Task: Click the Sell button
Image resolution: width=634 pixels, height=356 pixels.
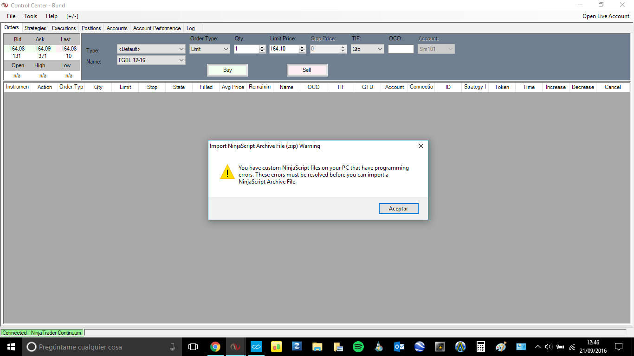Action: pos(307,70)
